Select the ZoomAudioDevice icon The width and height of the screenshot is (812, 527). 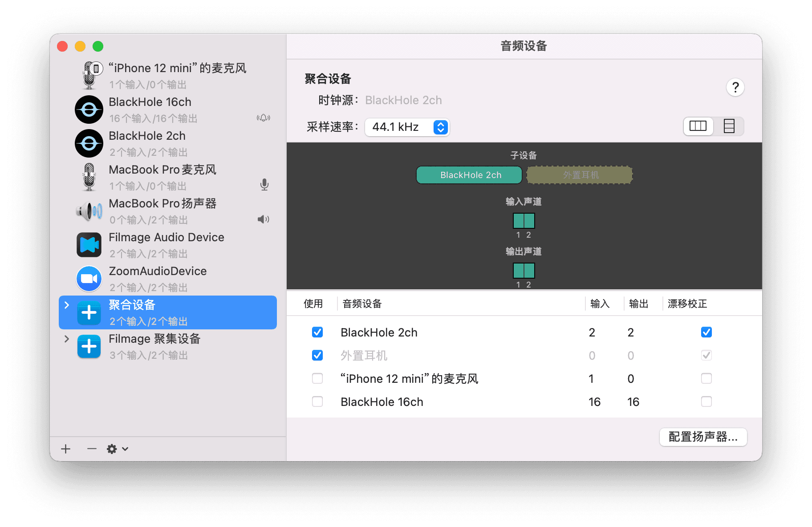click(x=89, y=279)
